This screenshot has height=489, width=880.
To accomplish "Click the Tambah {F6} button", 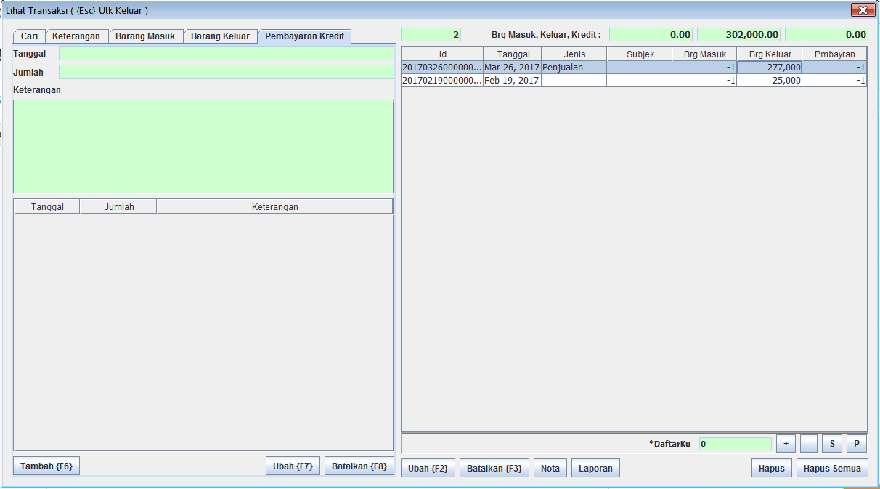I will 46,466.
